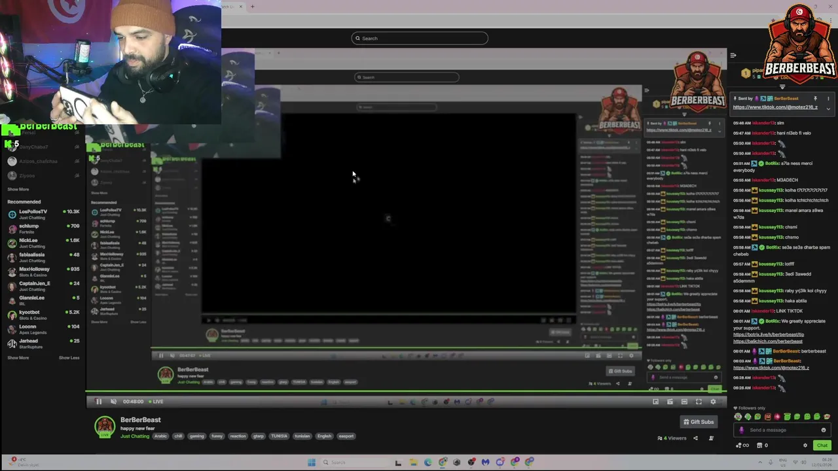Unpin message via pin icon

point(815,99)
